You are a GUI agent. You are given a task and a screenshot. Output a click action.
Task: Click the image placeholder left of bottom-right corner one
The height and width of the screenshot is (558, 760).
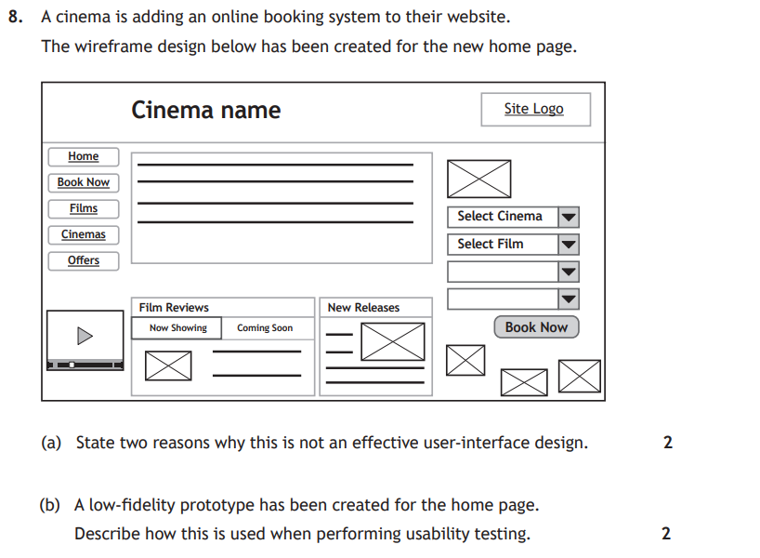524,381
